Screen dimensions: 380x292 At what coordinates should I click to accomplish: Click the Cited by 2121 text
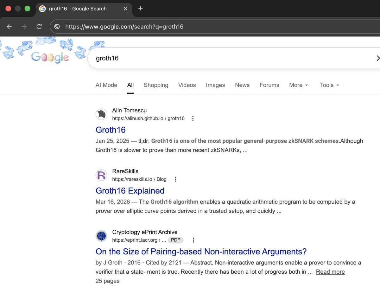click(x=163, y=263)
